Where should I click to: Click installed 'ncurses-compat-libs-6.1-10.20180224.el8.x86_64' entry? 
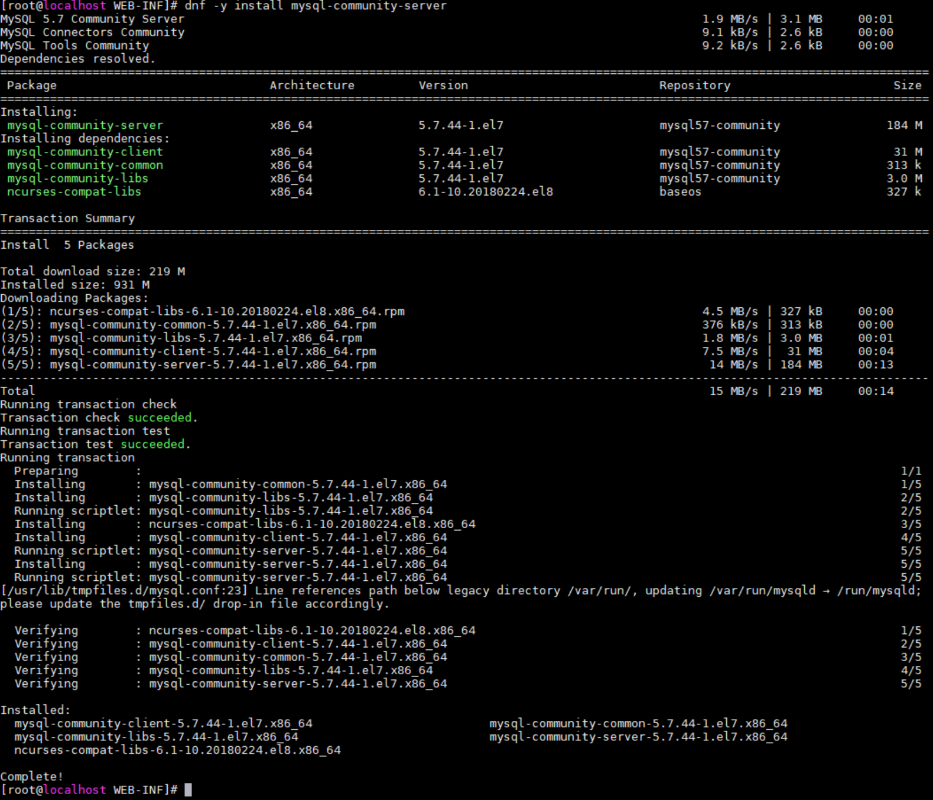[178, 750]
